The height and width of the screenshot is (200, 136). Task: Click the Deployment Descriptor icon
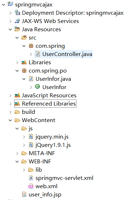point(17,13)
